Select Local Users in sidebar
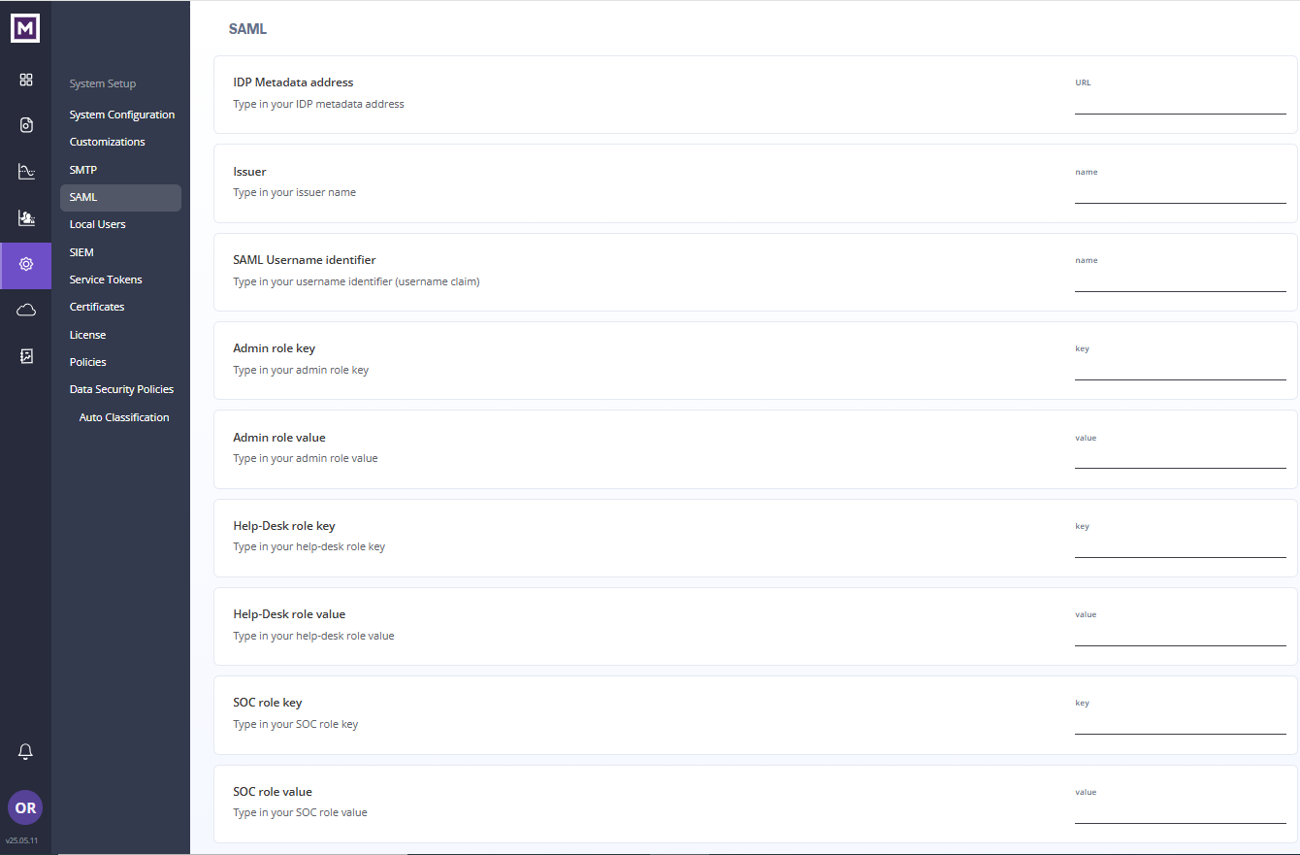The image size is (1300, 855). (98, 224)
